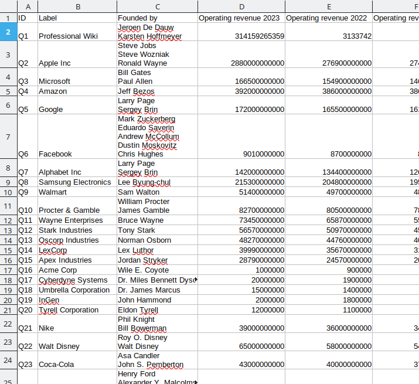This screenshot has width=419, height=384.
Task: Click the 'Jordan Stryker' cell
Action: click(x=158, y=260)
